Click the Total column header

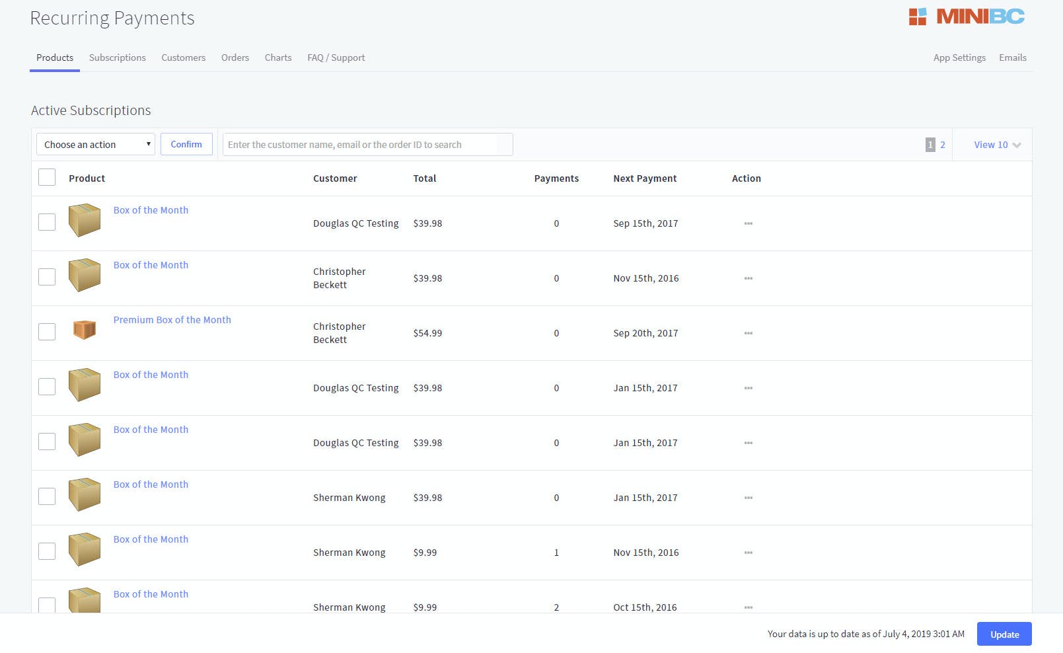(x=425, y=178)
